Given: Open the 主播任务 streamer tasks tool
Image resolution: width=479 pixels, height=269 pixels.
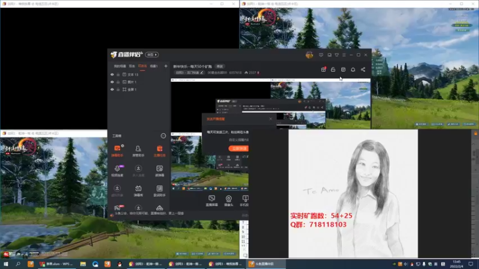Looking at the screenshot, I should (159, 151).
